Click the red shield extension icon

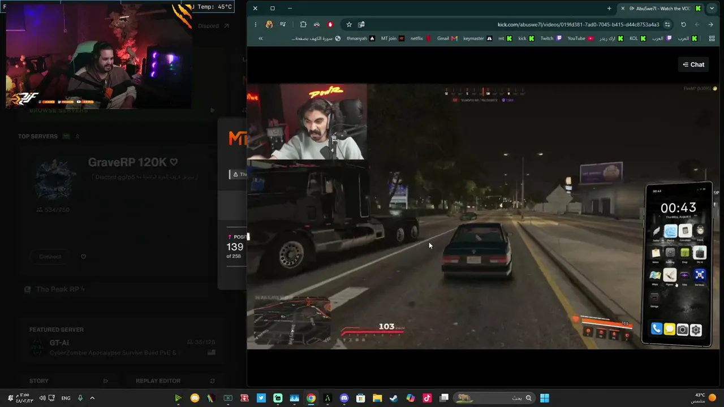(x=330, y=24)
